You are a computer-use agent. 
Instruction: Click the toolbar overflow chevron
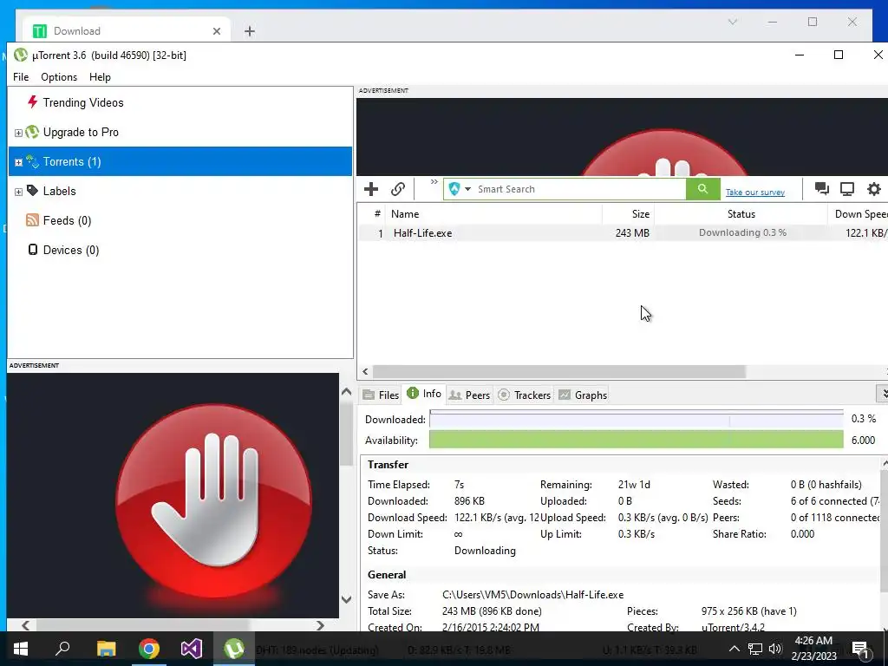[434, 182]
